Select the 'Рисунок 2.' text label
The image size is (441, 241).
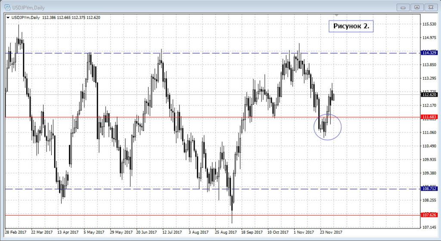(x=351, y=26)
